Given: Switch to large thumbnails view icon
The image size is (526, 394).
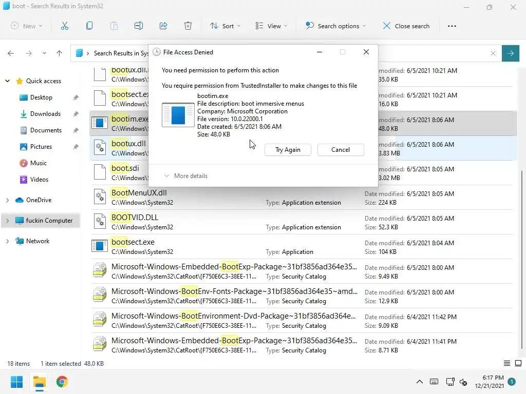Looking at the screenshot, I should click(518, 363).
